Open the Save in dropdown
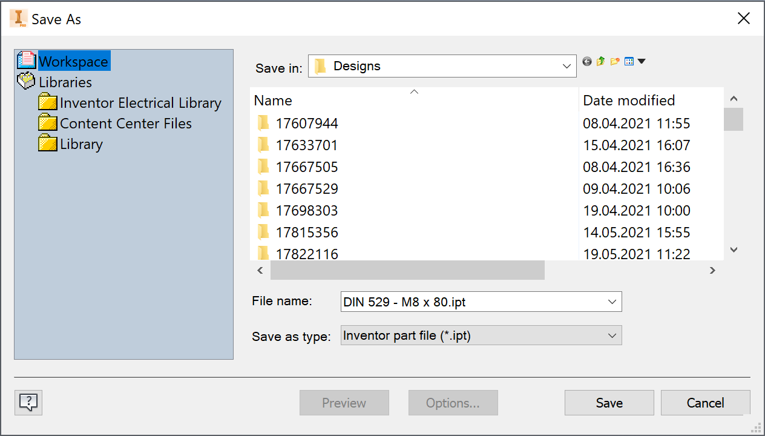 pyautogui.click(x=566, y=66)
